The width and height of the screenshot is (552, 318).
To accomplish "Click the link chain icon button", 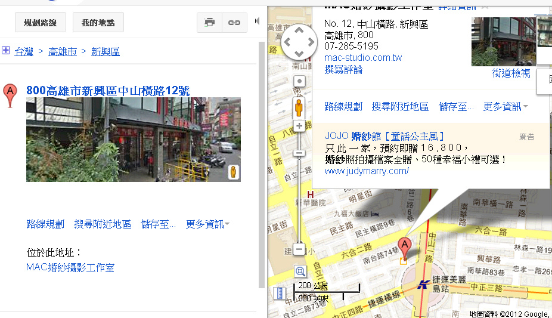I will (234, 23).
